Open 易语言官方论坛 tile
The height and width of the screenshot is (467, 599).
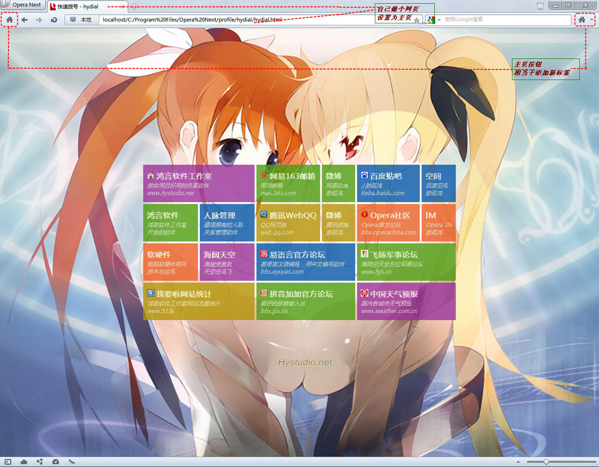click(306, 262)
